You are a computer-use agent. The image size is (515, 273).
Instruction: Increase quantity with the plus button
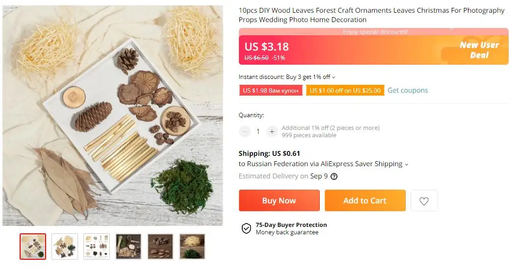click(272, 131)
